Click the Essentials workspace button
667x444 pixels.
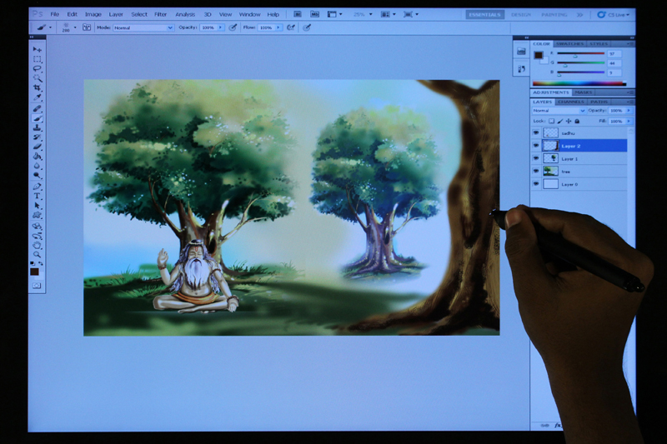pos(484,14)
